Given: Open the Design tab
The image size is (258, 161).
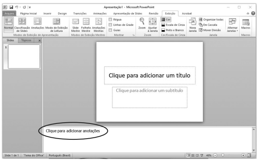Looking at the screenshot, I should (x=62, y=13).
